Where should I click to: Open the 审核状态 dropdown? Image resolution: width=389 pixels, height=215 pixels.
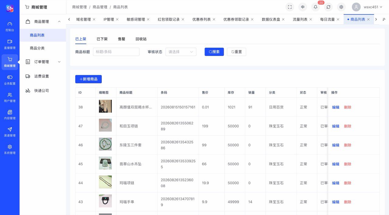click(x=181, y=52)
